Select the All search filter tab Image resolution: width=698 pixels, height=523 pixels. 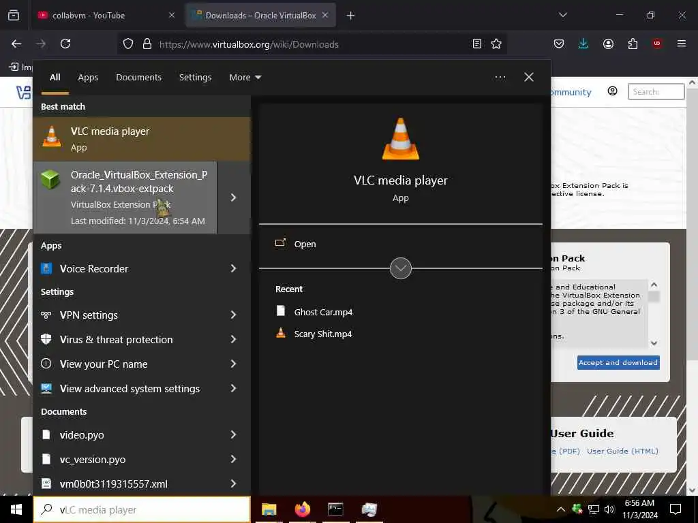[x=55, y=78]
